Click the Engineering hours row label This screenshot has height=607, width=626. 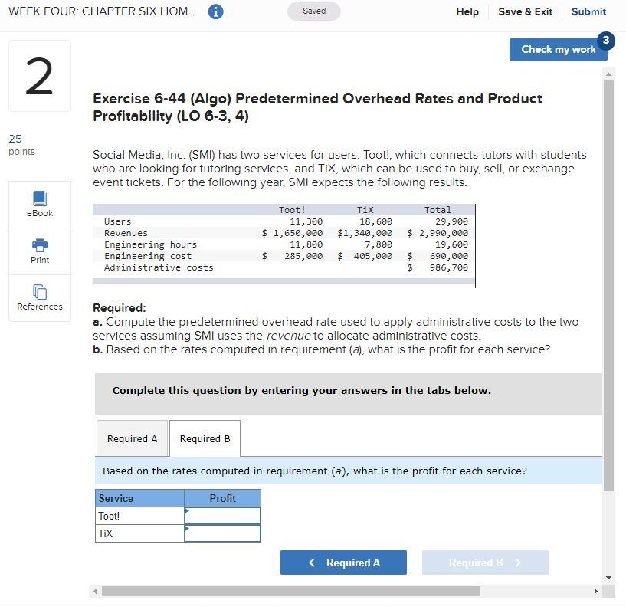coord(150,244)
